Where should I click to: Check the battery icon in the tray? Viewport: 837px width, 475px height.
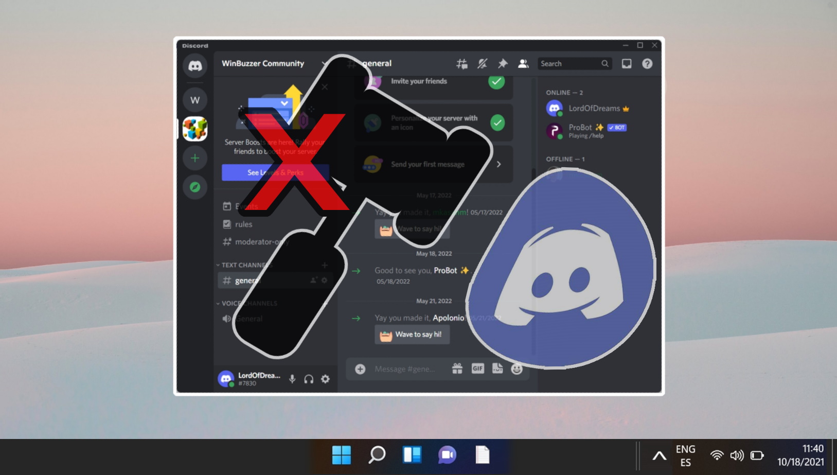pyautogui.click(x=757, y=455)
